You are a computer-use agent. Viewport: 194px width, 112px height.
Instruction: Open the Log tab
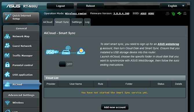point(87,22)
